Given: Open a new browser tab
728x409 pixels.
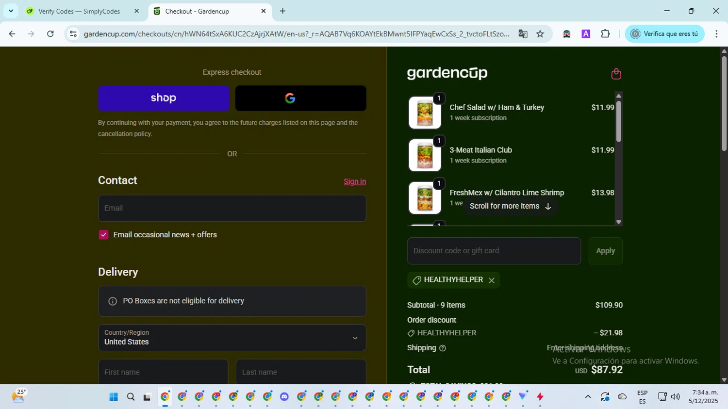Looking at the screenshot, I should tap(282, 11).
